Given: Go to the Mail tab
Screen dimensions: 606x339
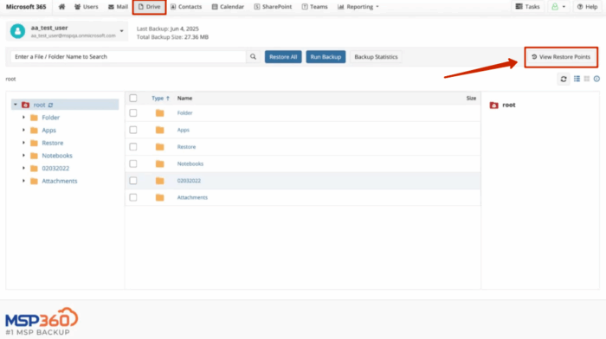Looking at the screenshot, I should point(118,7).
